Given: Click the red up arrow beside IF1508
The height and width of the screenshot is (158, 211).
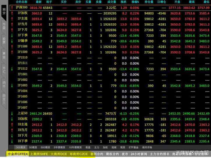Looking at the screenshot, I should click(12, 46).
